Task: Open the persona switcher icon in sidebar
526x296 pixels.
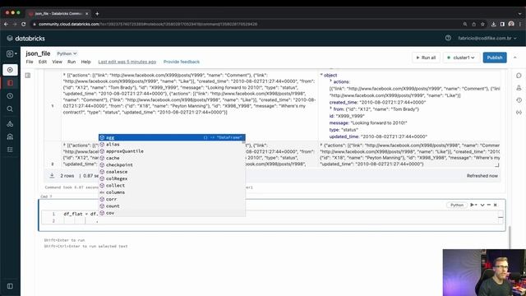Action: [12, 53]
